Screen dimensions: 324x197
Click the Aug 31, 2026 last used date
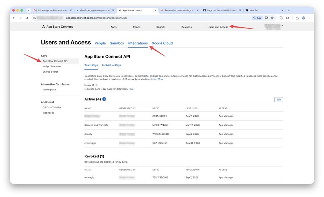point(193,143)
